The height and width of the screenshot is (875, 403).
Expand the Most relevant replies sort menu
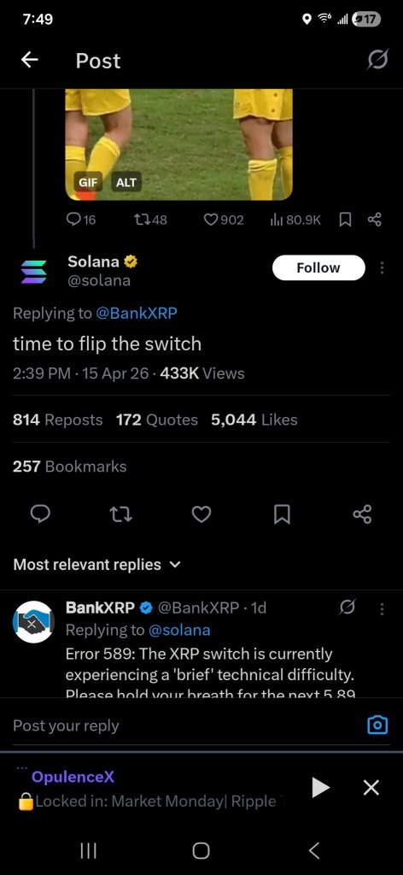coord(97,564)
